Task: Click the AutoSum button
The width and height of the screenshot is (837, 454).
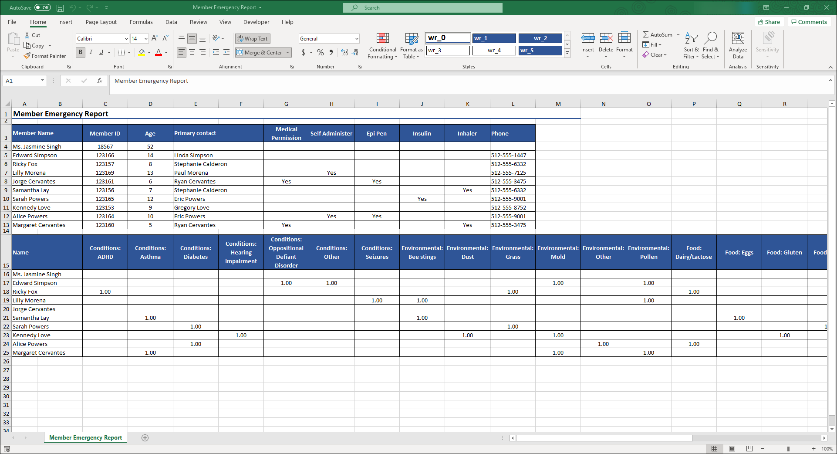Action: click(658, 34)
